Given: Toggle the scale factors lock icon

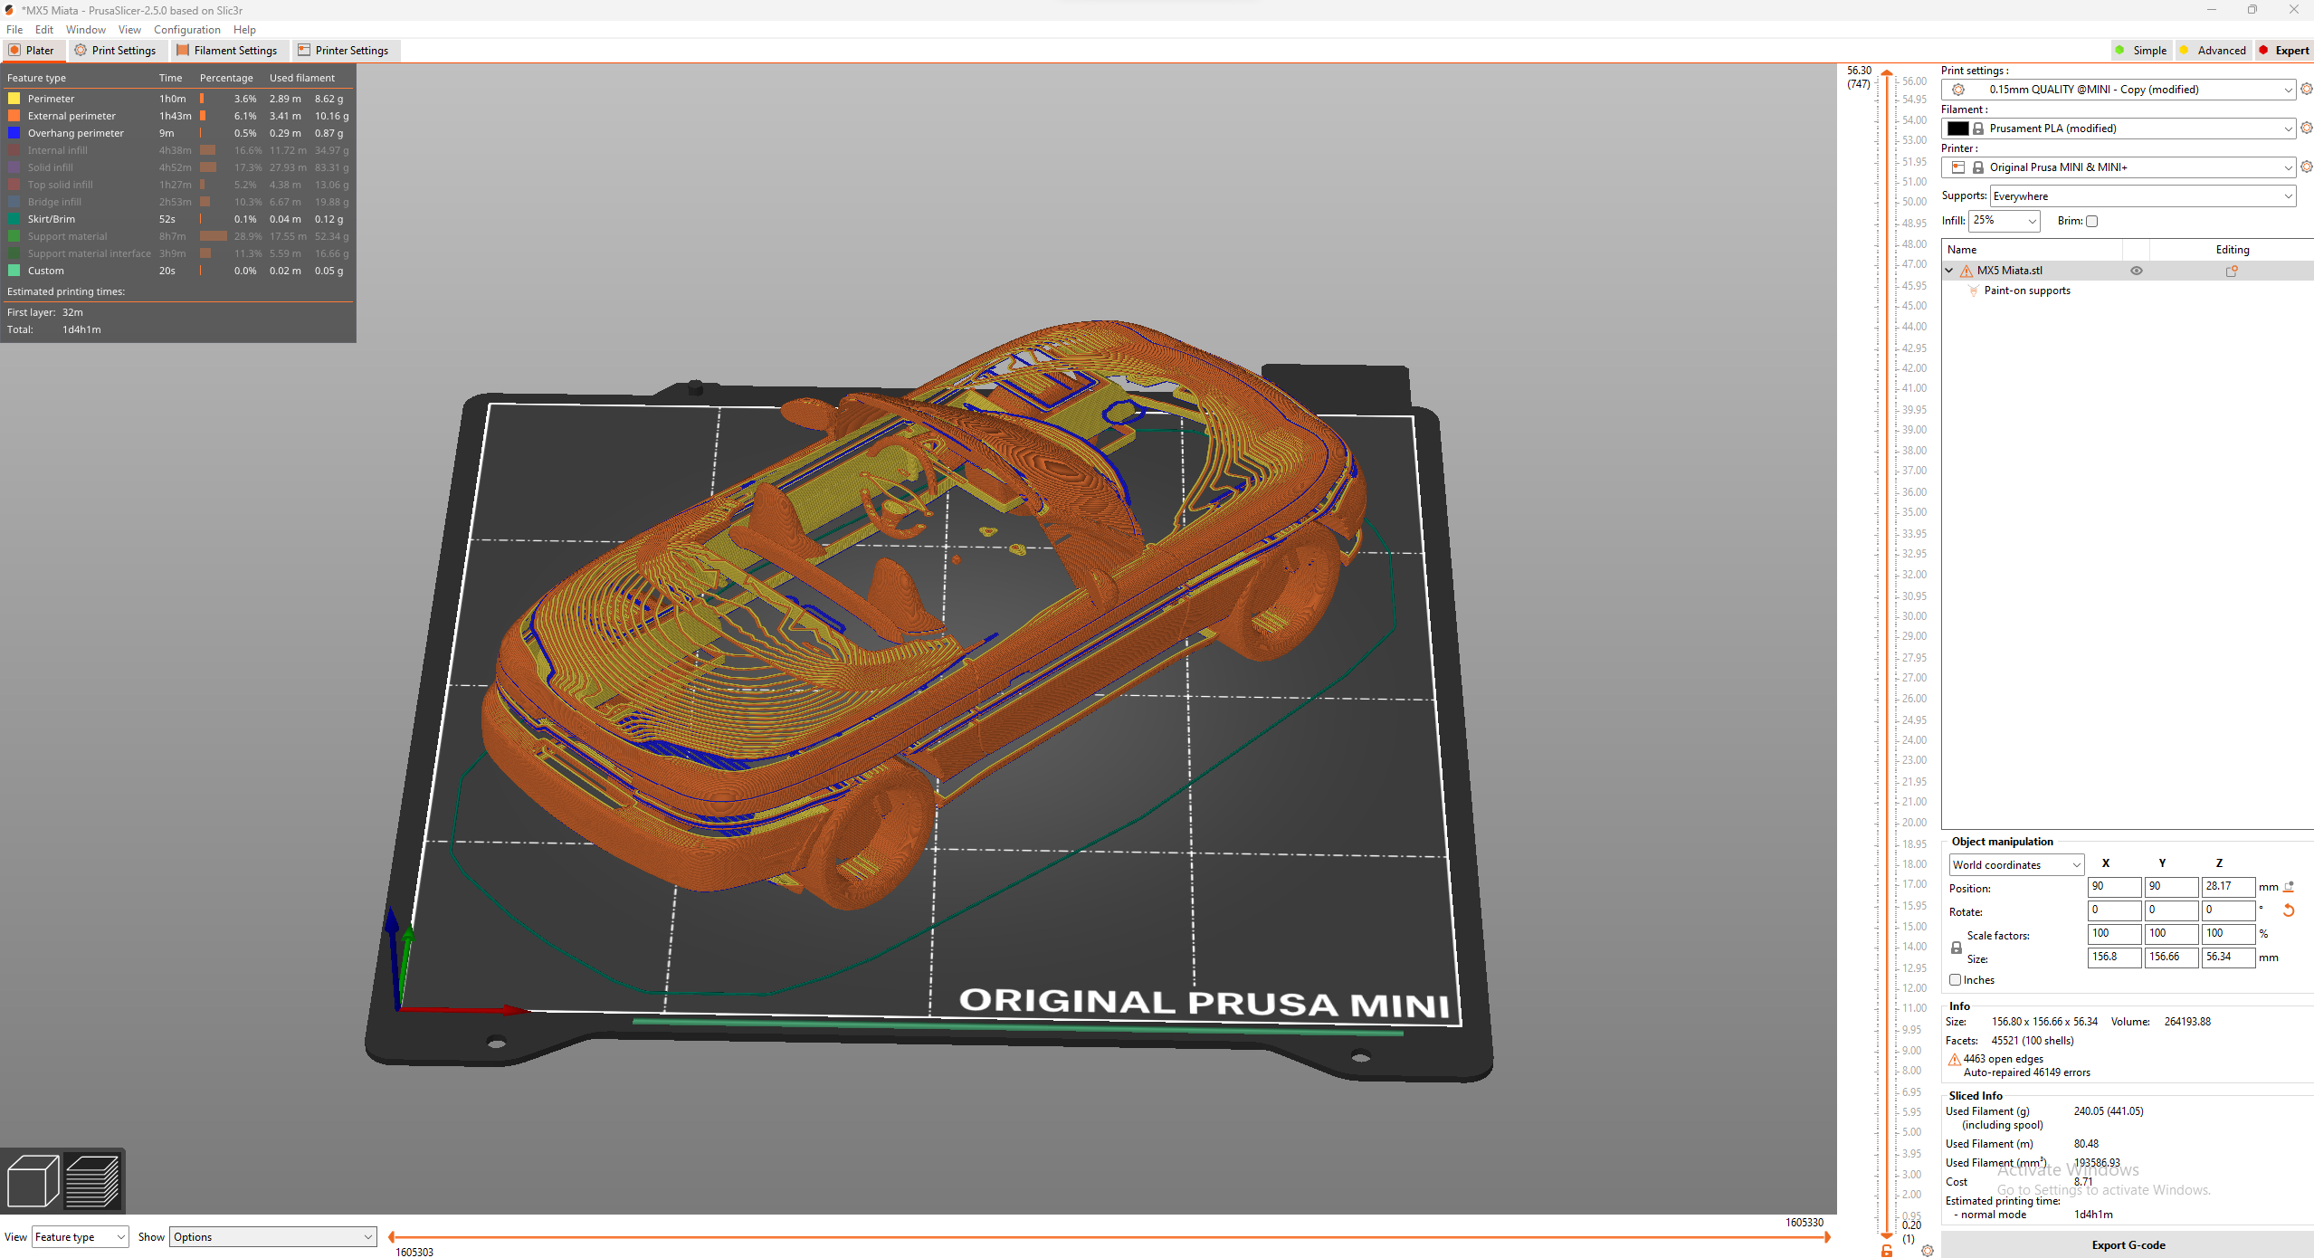Looking at the screenshot, I should point(1957,947).
